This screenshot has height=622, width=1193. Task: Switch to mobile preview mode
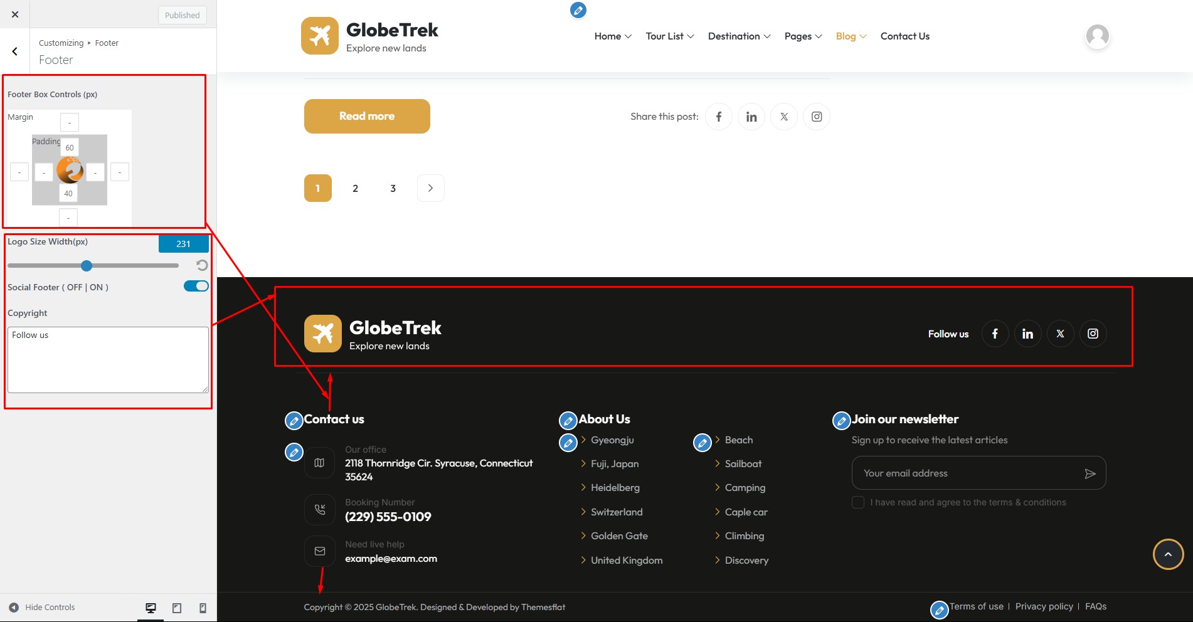point(203,608)
